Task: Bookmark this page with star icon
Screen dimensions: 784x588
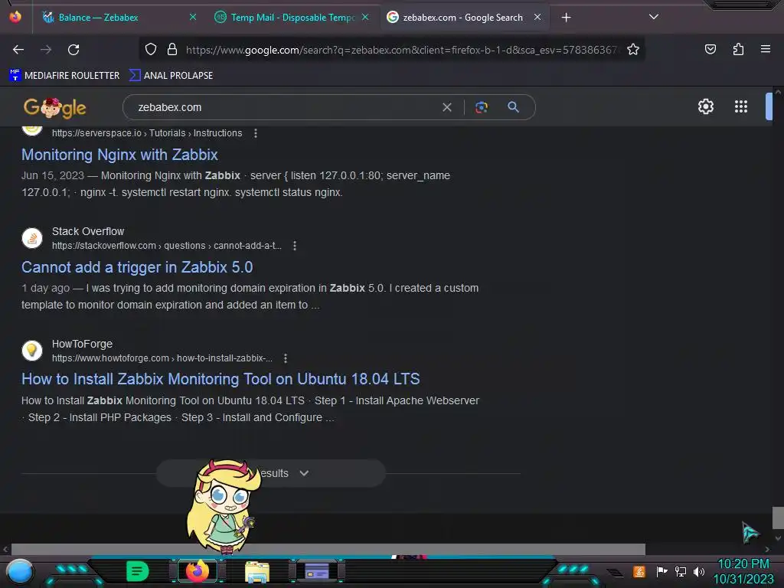Action: pos(633,50)
